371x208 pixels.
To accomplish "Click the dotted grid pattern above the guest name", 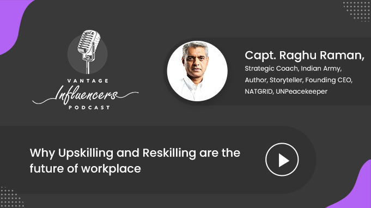I will pos(356,11).
